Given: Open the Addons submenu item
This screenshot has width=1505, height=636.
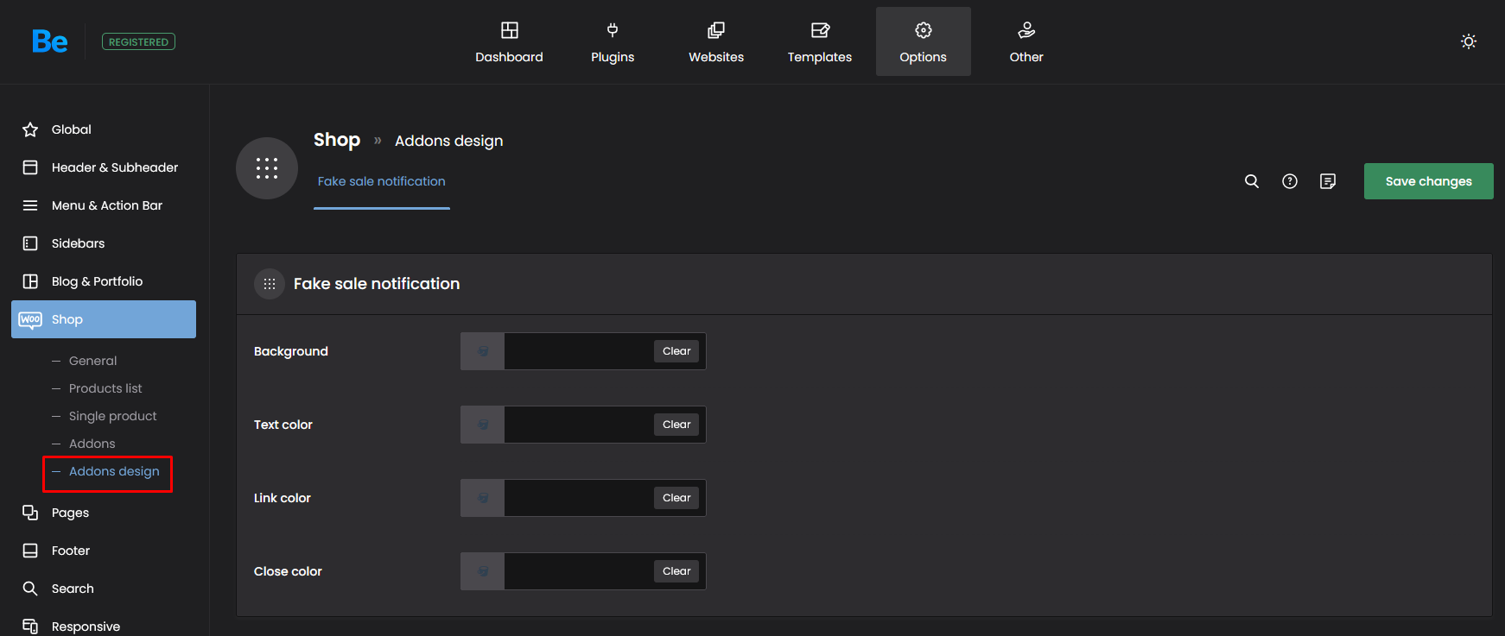Looking at the screenshot, I should (x=92, y=444).
